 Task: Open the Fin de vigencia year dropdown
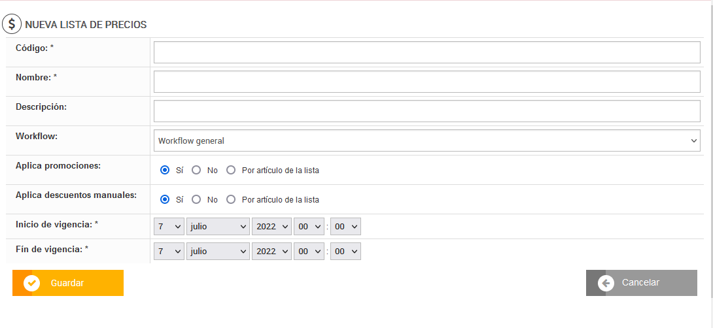pos(272,252)
